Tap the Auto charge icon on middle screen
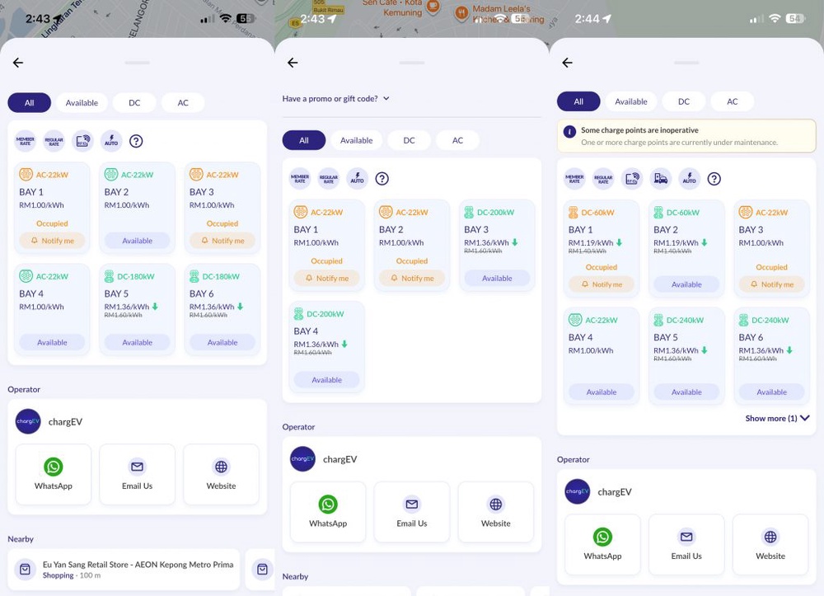 357,179
